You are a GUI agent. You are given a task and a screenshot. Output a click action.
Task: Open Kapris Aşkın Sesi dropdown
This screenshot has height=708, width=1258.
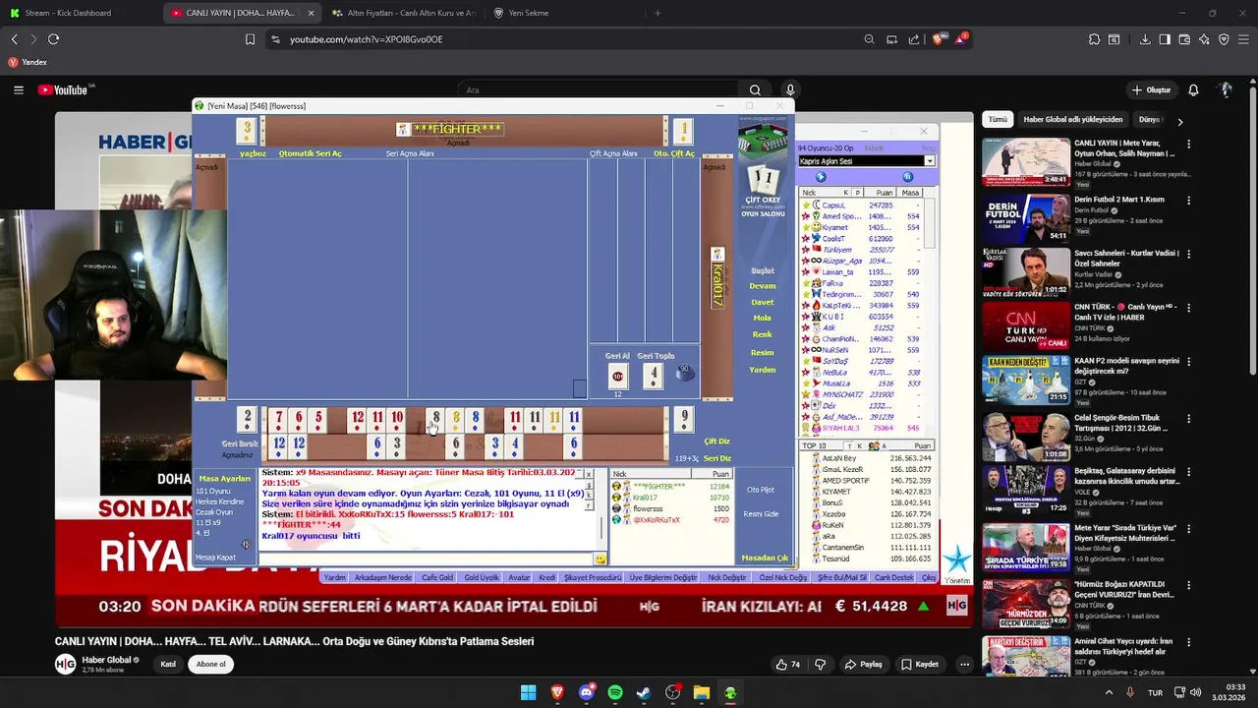(929, 161)
